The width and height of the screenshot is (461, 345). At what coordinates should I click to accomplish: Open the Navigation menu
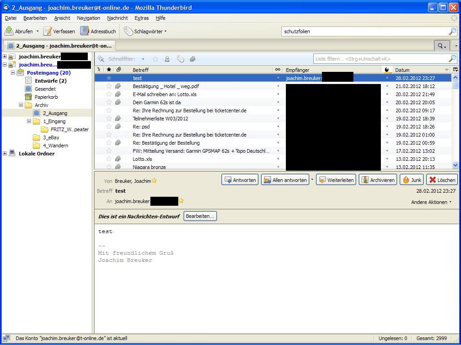(89, 18)
